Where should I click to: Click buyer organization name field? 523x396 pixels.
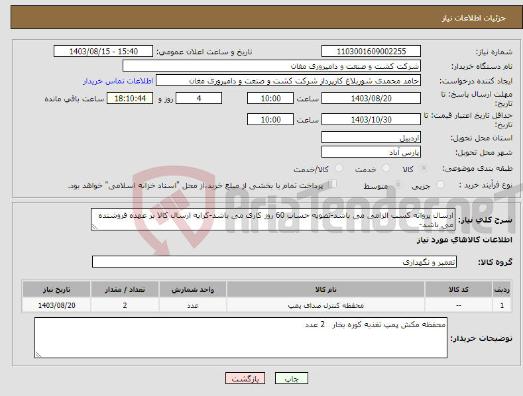tap(272, 66)
